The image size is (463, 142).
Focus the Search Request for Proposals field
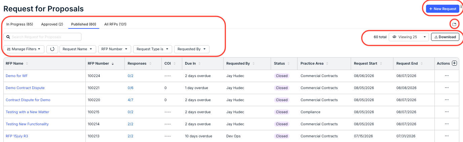[42, 37]
